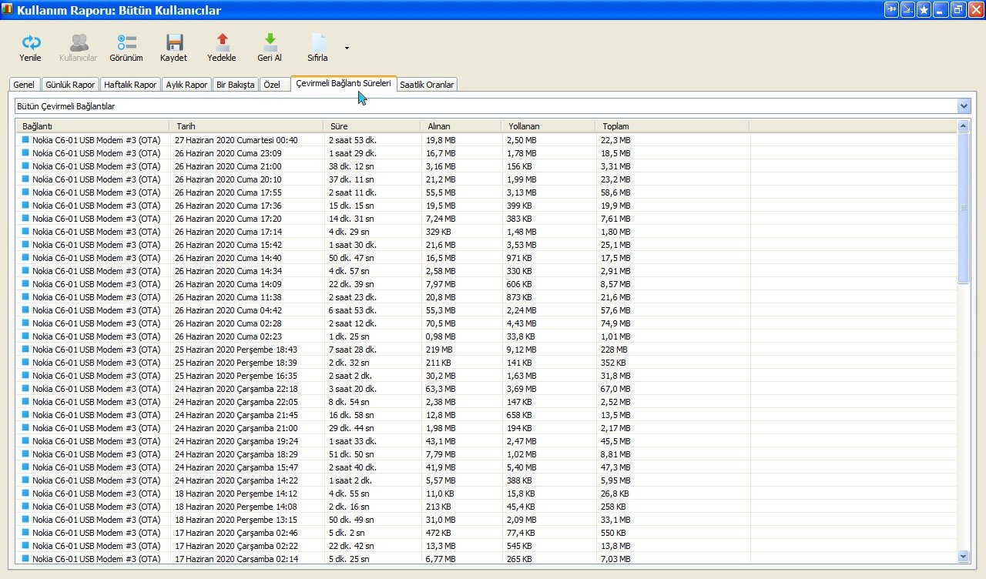Click sent value 9,12 MB
The image size is (986, 579).
point(522,350)
